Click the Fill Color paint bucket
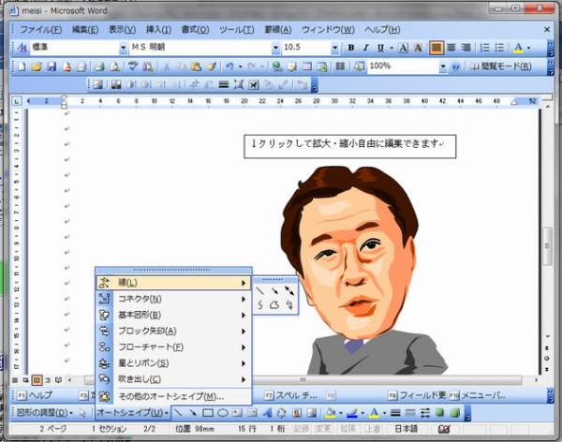 coord(331,413)
